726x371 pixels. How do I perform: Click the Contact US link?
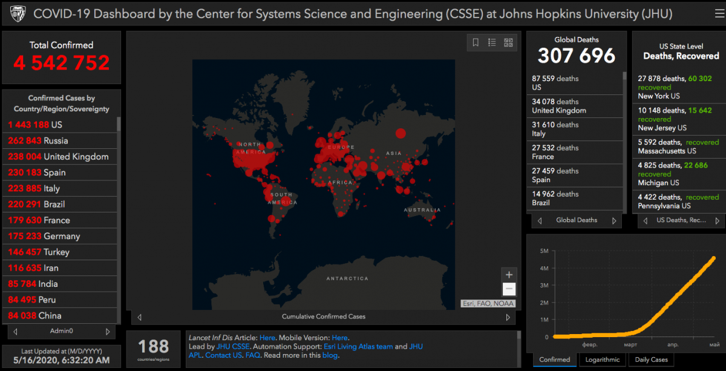(223, 355)
